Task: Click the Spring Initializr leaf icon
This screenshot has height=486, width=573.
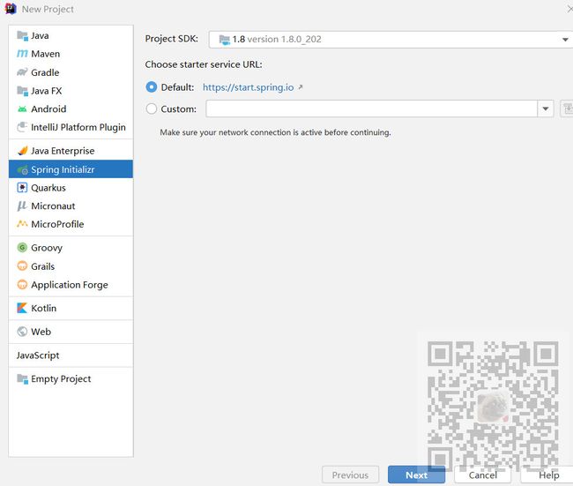Action: tap(22, 169)
